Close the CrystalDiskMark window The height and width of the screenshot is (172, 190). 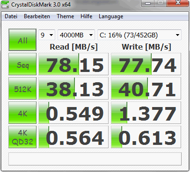178,3
